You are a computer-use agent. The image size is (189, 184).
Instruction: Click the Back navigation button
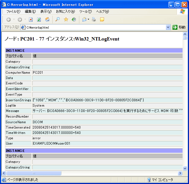coord(8,20)
